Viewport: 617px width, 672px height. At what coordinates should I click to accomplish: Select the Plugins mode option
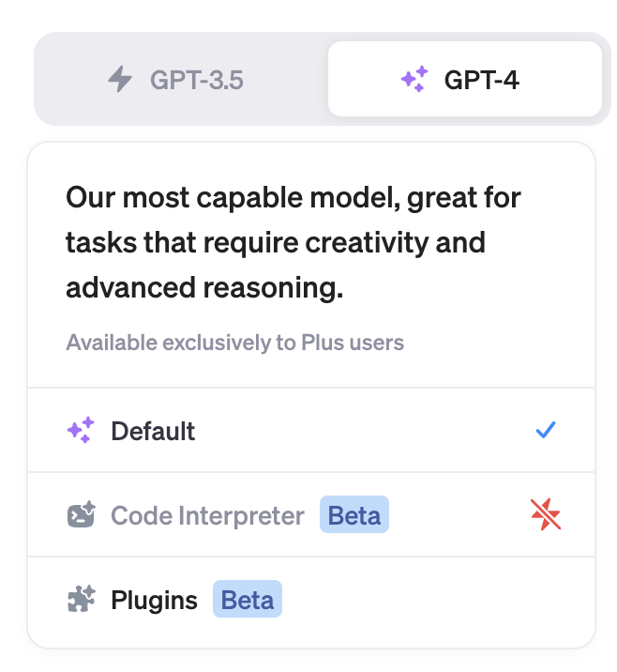pyautogui.click(x=154, y=600)
